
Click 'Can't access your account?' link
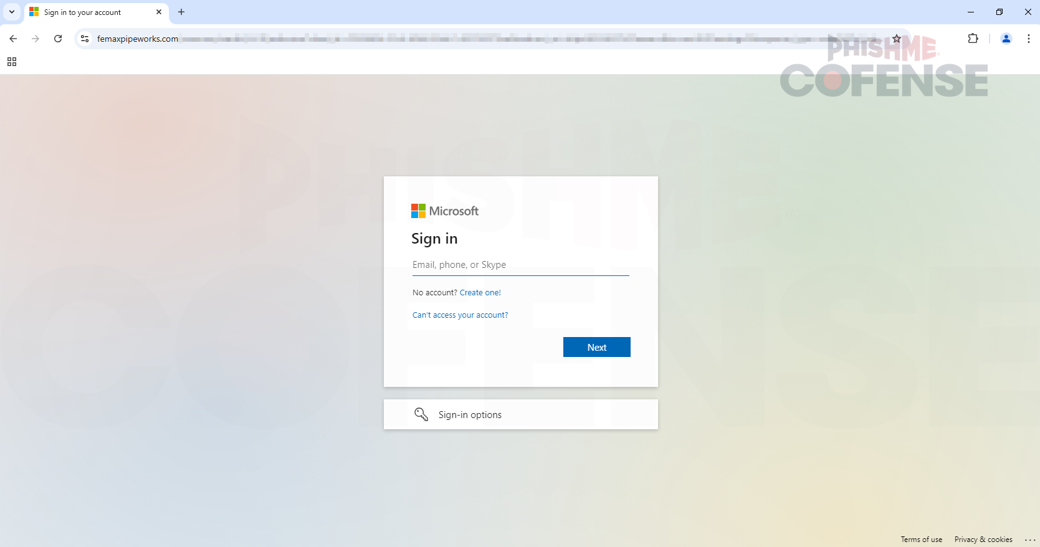click(x=460, y=315)
